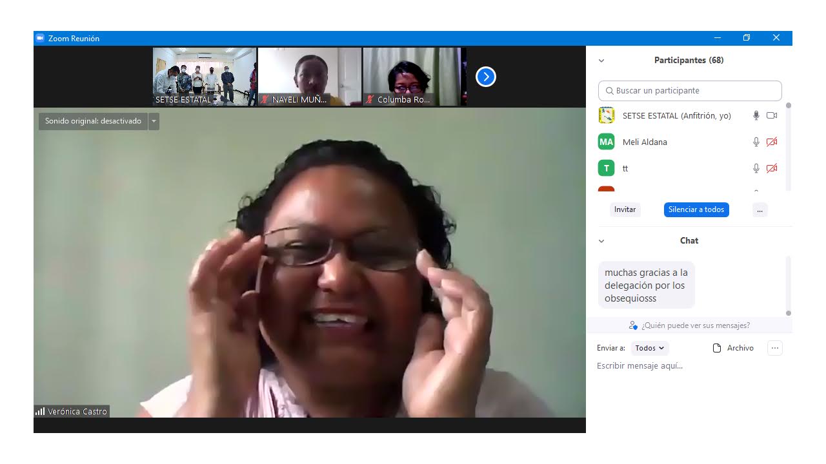Toggle Meli Aldana's microphone
This screenshot has height=464, width=826.
pos(756,142)
